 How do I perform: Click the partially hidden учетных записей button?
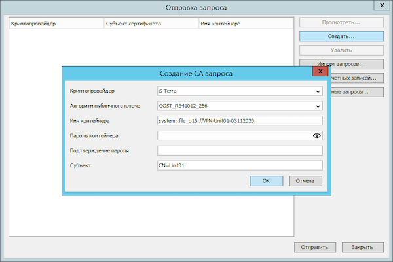coord(358,78)
